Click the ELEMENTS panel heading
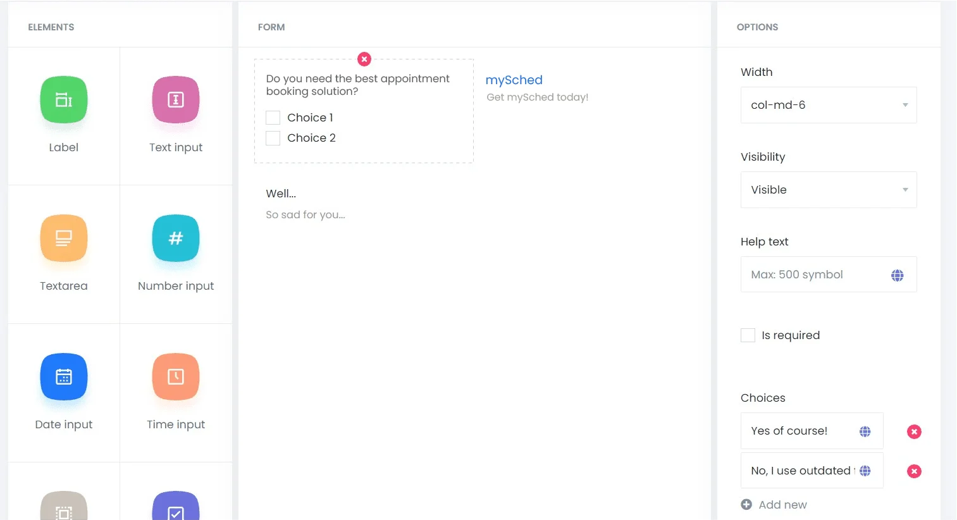This screenshot has height=520, width=957. point(51,27)
